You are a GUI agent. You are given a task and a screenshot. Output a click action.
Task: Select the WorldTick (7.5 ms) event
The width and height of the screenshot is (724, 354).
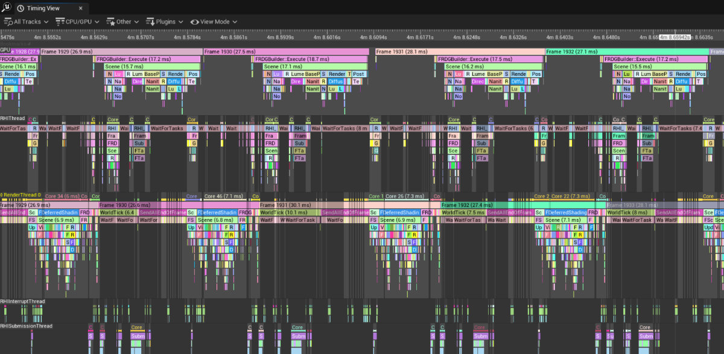pyautogui.click(x=464, y=212)
